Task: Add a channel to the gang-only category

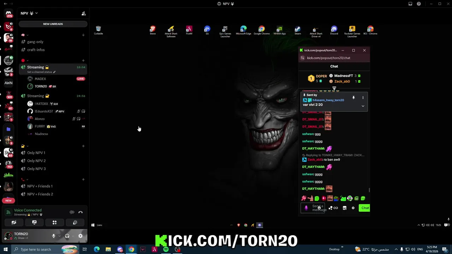Action: (x=83, y=35)
